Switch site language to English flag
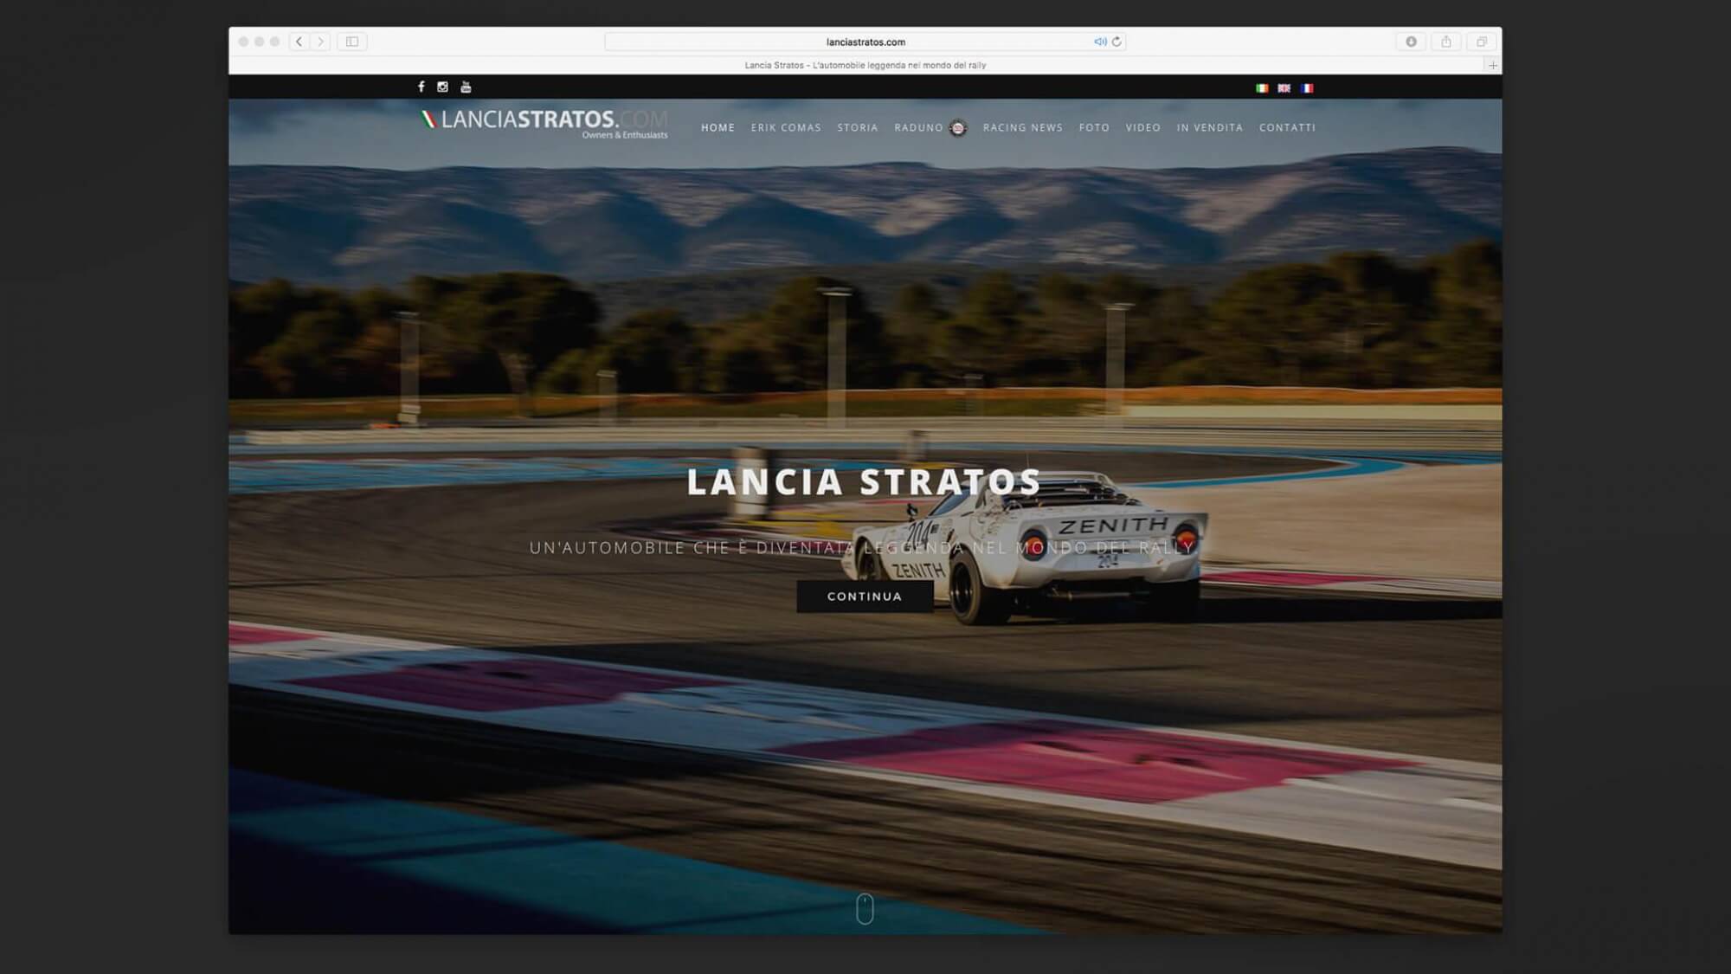This screenshot has height=974, width=1731. click(1284, 88)
